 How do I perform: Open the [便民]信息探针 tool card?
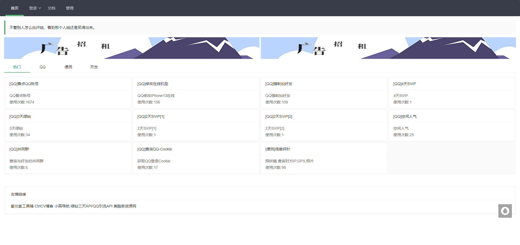click(323, 158)
